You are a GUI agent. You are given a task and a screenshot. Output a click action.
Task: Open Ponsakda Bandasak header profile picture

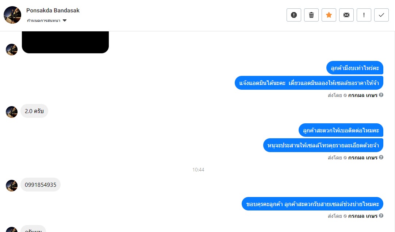[12, 15]
